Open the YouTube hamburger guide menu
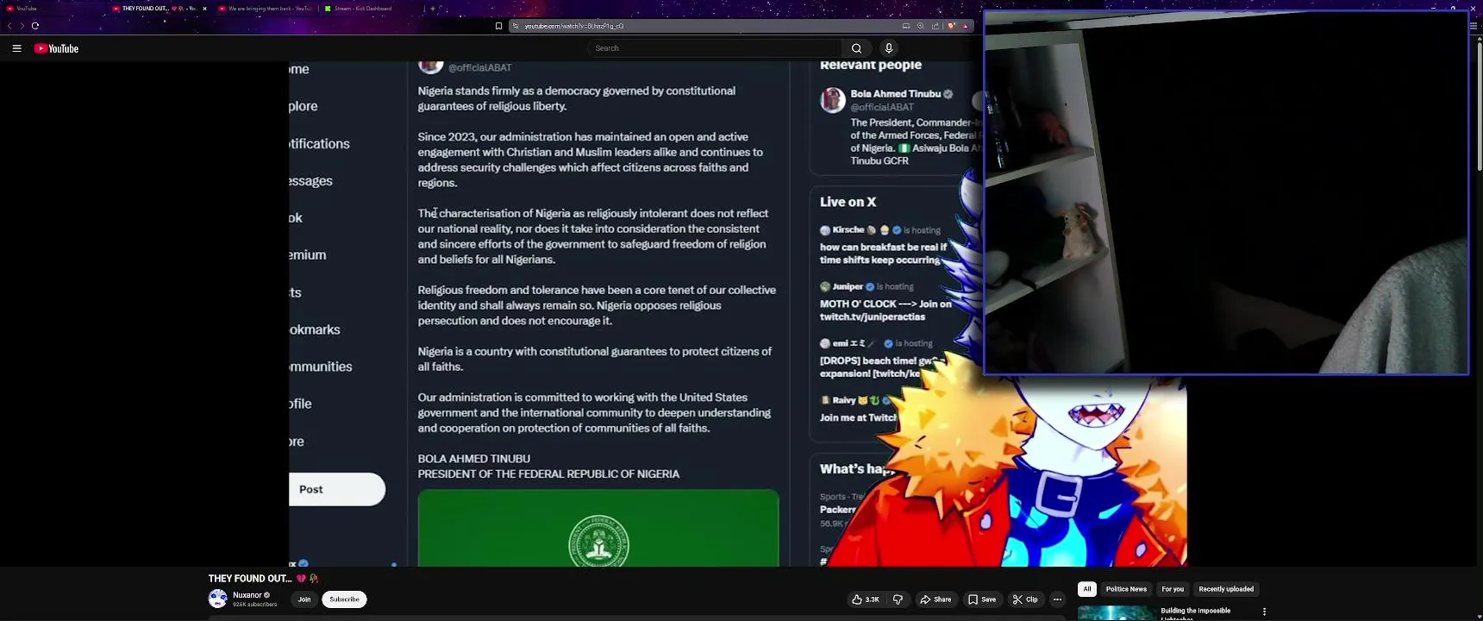This screenshot has width=1483, height=621. point(16,48)
